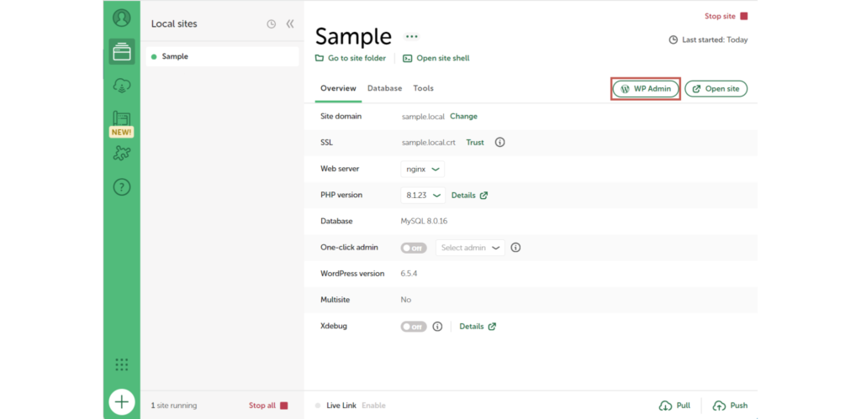Click the Help question mark icon
Viewport: 861px width, 419px height.
[122, 187]
